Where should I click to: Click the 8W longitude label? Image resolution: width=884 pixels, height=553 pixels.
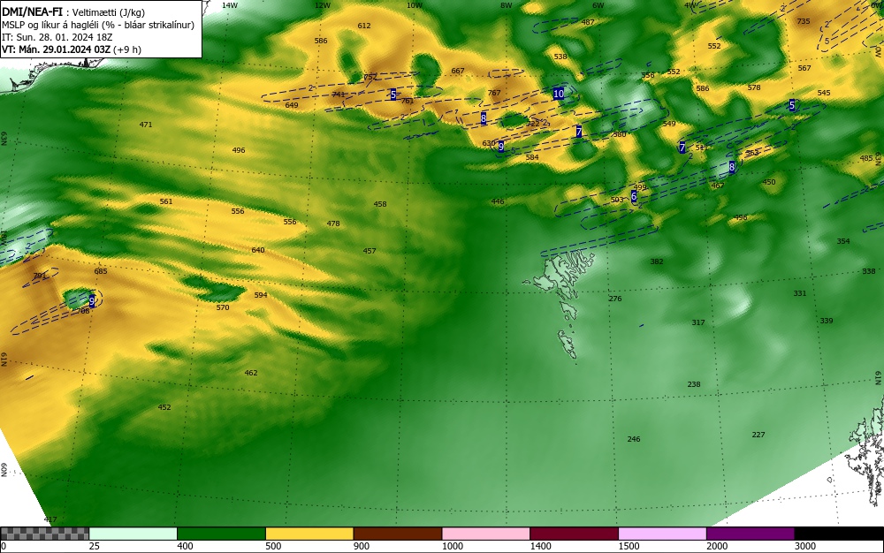pyautogui.click(x=507, y=5)
